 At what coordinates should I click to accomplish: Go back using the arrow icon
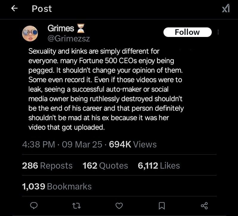click(x=14, y=9)
